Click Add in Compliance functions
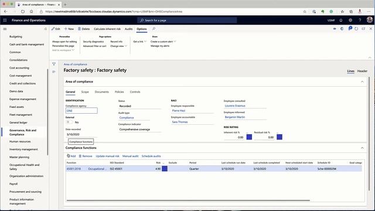 [71, 156]
